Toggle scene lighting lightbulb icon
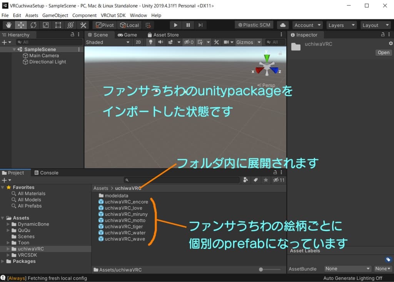This screenshot has width=394, height=282. pyautogui.click(x=151, y=42)
